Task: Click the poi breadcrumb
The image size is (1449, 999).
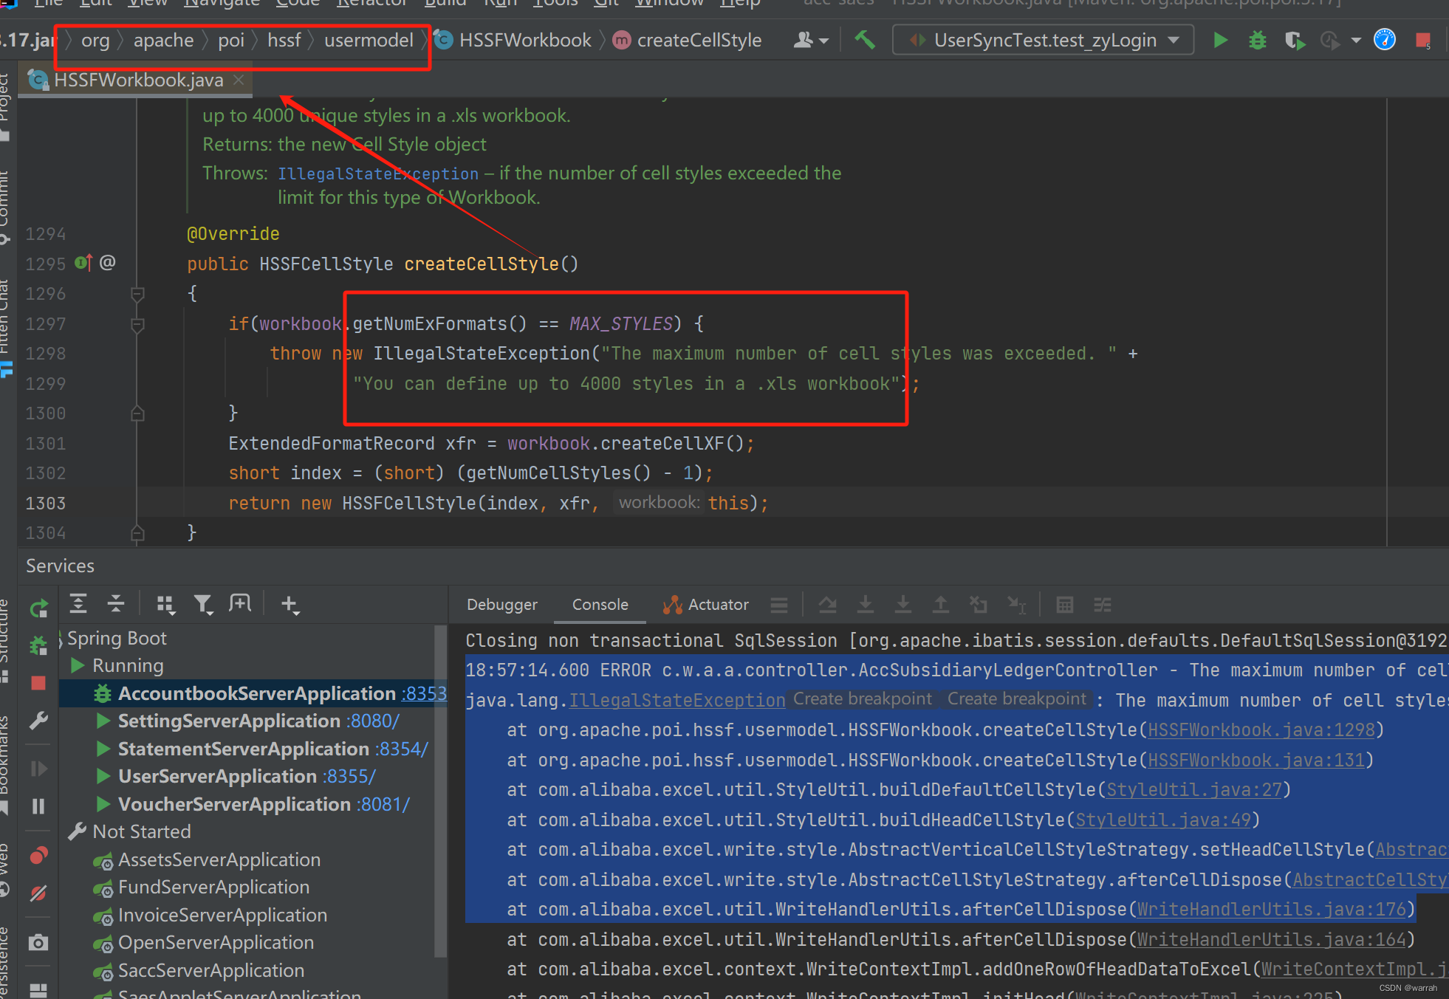Action: [x=231, y=40]
